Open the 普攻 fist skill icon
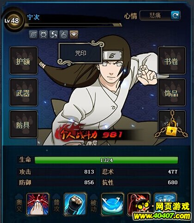Image resolution: width=194 pixels, height=223 pixels. click(75, 204)
